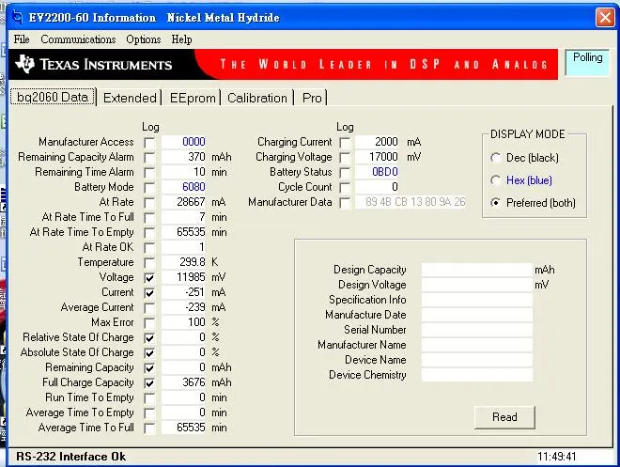Enable logging for Battery Mode

coord(149,187)
